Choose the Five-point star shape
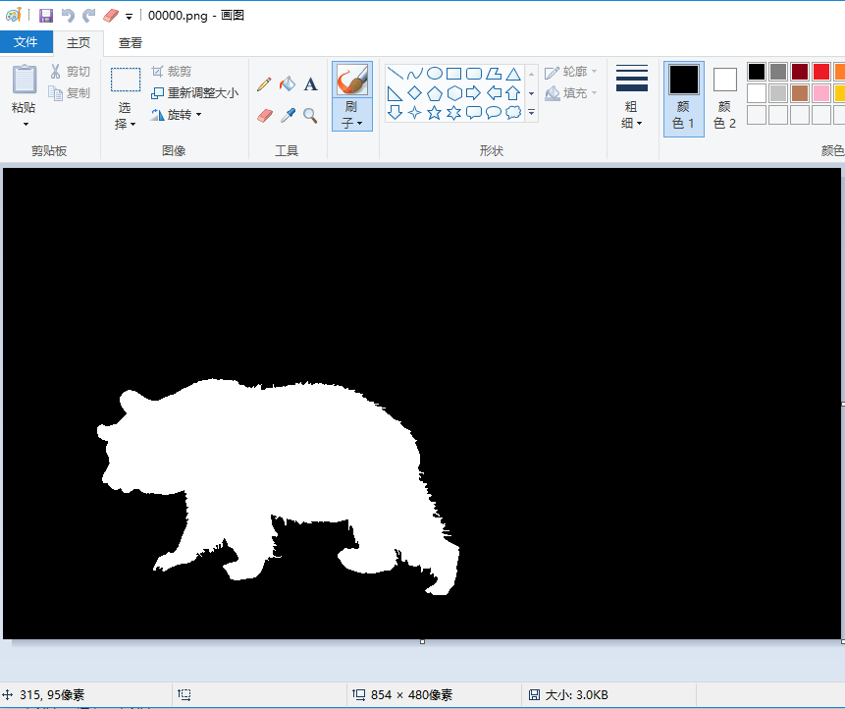Viewport: 845px width, 709px height. pos(435,113)
